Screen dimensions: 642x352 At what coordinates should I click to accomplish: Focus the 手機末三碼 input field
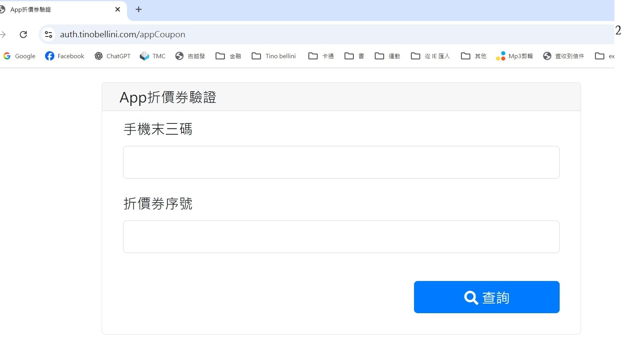[x=341, y=162]
